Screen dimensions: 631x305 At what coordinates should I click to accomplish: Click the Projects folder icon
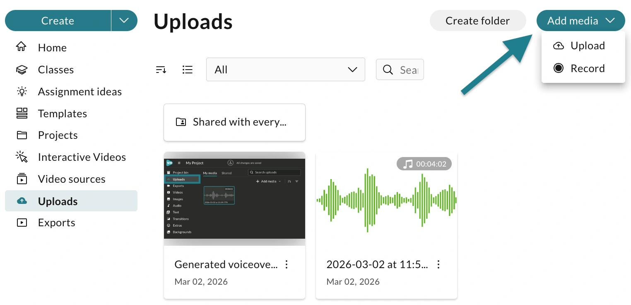[x=22, y=135]
